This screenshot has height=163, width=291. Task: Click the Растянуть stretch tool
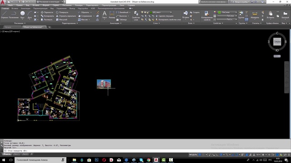click(x=46, y=19)
